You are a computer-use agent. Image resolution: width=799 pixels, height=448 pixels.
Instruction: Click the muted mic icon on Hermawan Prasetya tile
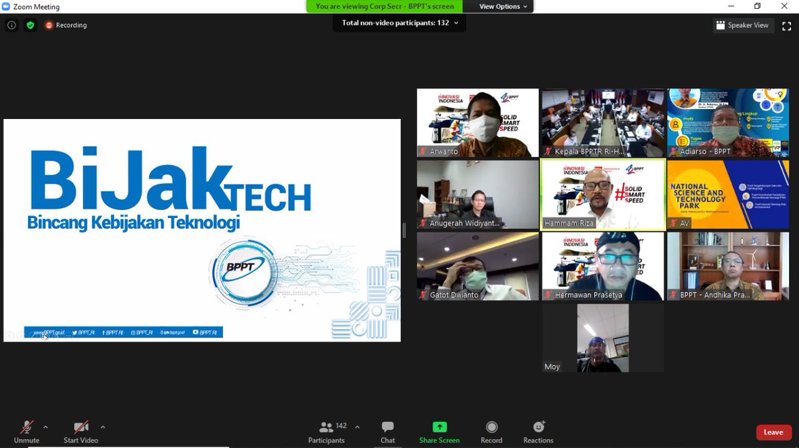[548, 295]
